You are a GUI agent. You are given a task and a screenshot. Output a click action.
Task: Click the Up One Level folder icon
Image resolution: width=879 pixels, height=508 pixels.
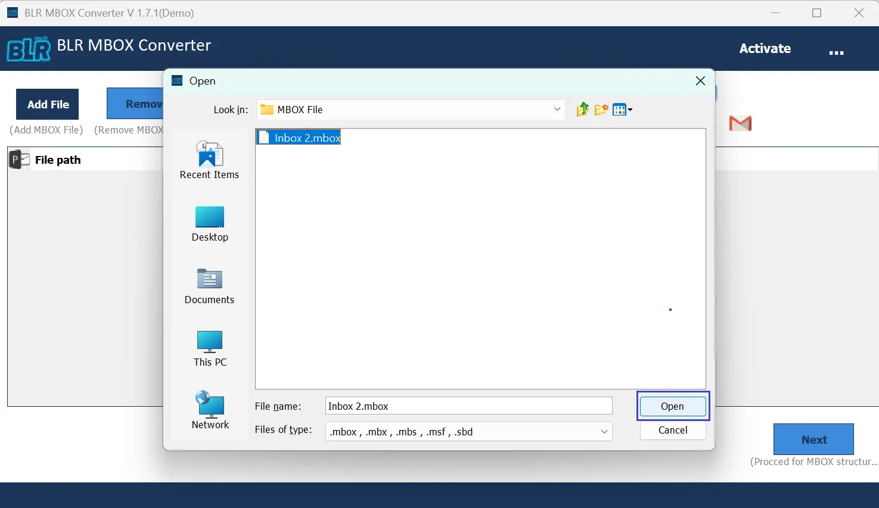click(x=582, y=110)
